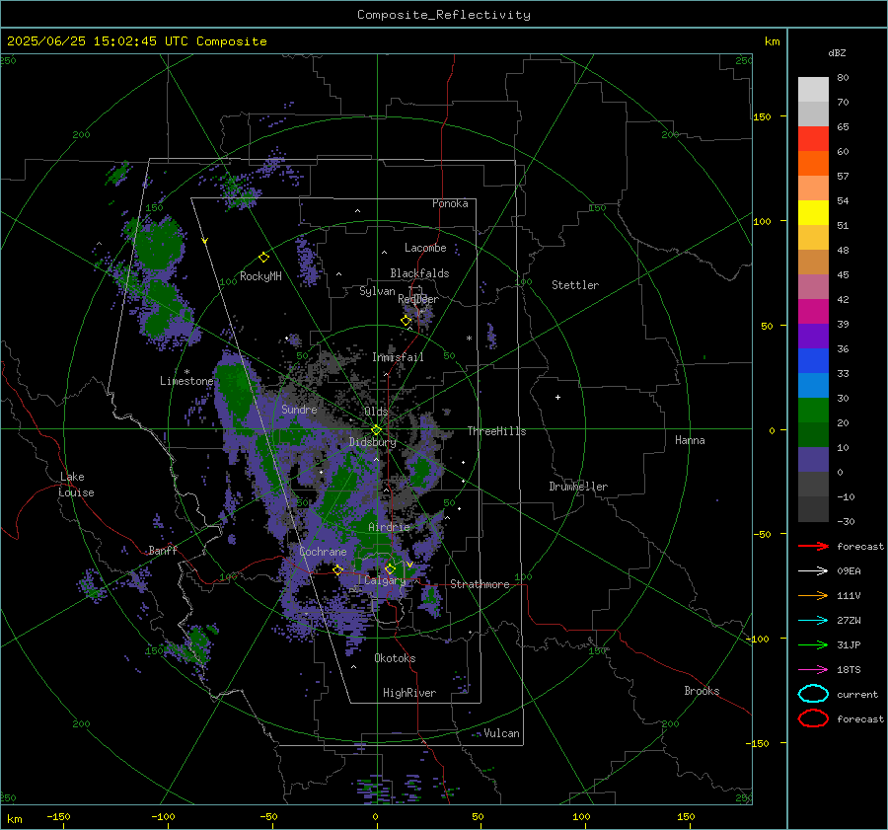Click the Okotoks town label
The image size is (888, 830).
click(395, 658)
